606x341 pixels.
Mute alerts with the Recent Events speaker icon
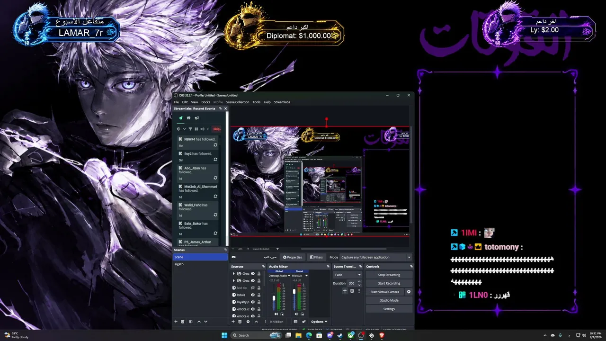pyautogui.click(x=202, y=129)
